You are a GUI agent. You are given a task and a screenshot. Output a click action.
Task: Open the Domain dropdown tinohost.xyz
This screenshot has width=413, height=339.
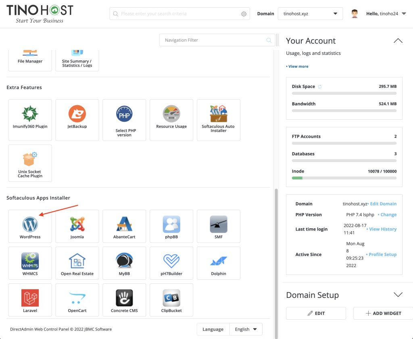coord(310,14)
